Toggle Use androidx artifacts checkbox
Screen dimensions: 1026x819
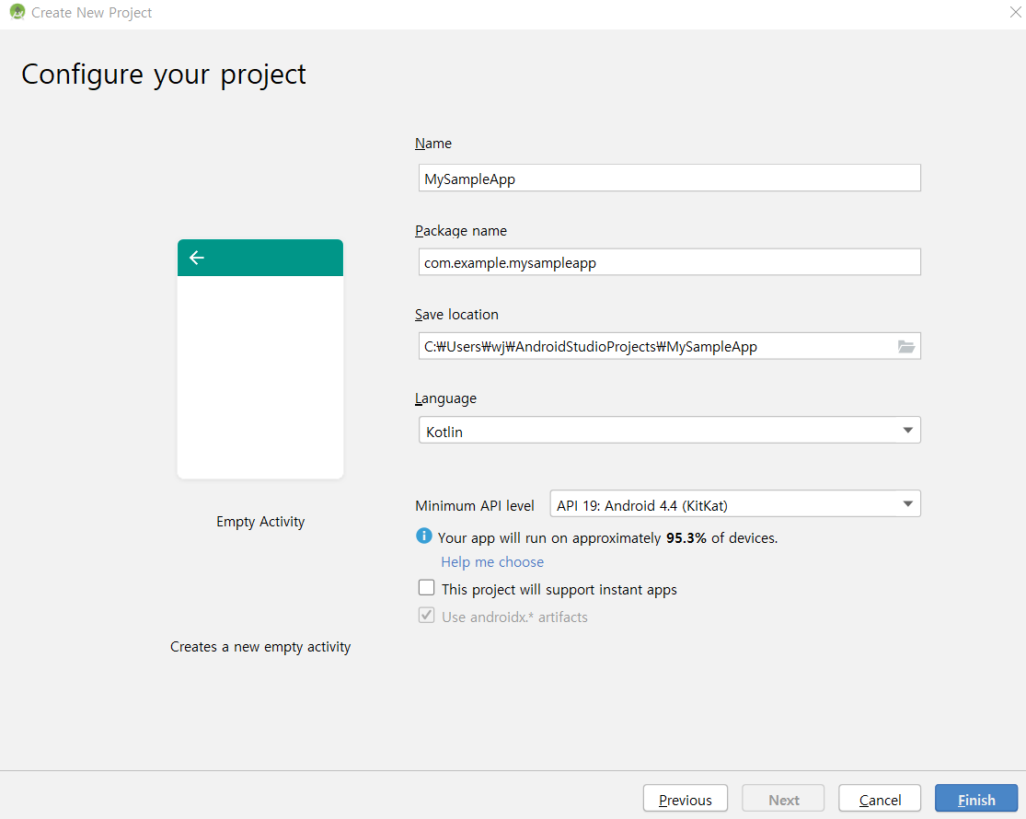point(427,616)
